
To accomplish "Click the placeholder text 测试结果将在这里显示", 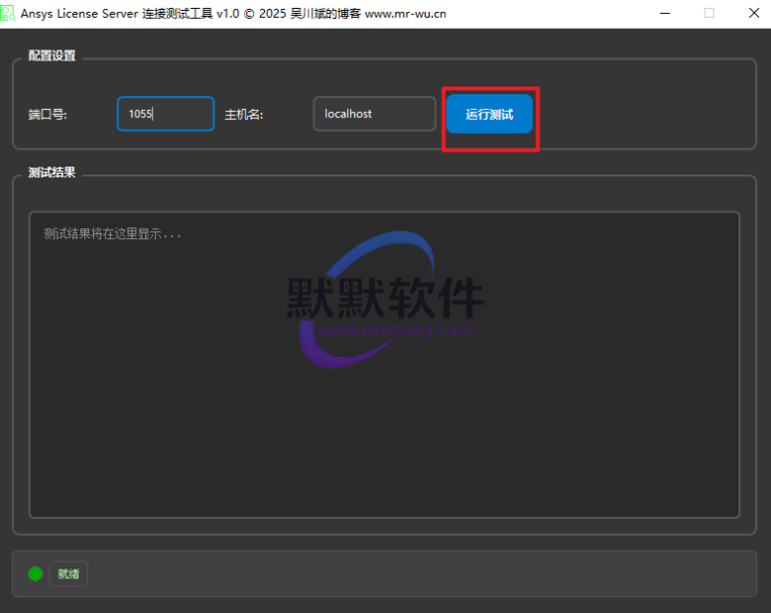I will (112, 234).
